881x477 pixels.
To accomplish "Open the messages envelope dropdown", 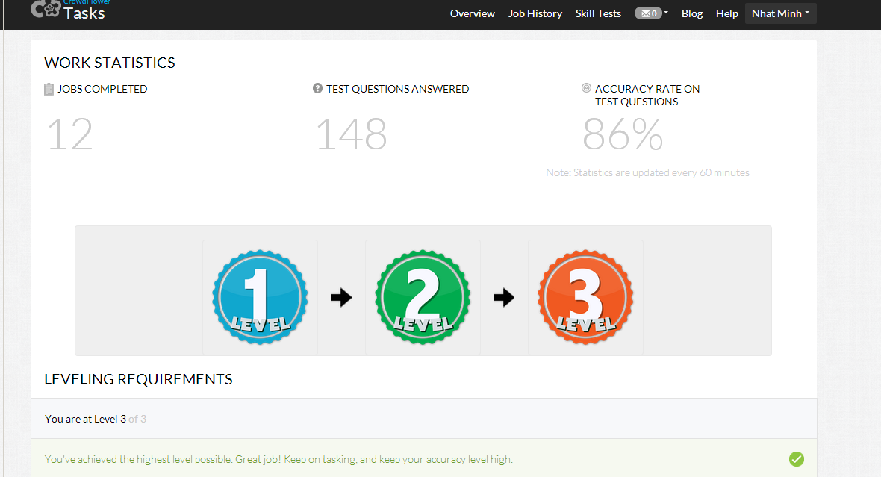I will (651, 13).
